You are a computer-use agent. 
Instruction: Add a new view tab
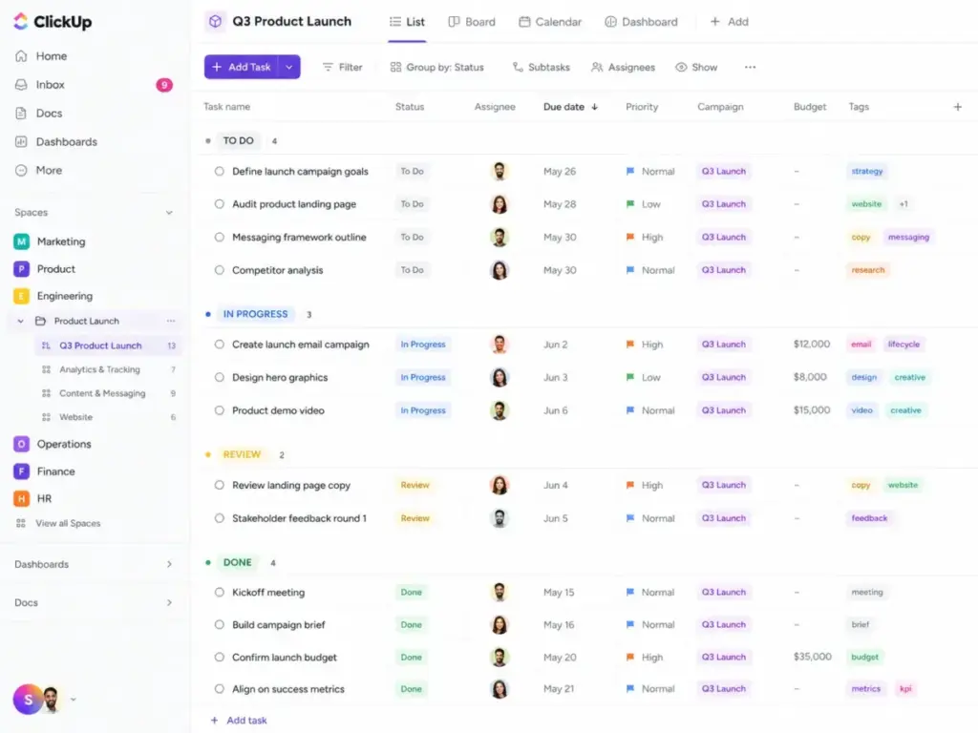729,22
